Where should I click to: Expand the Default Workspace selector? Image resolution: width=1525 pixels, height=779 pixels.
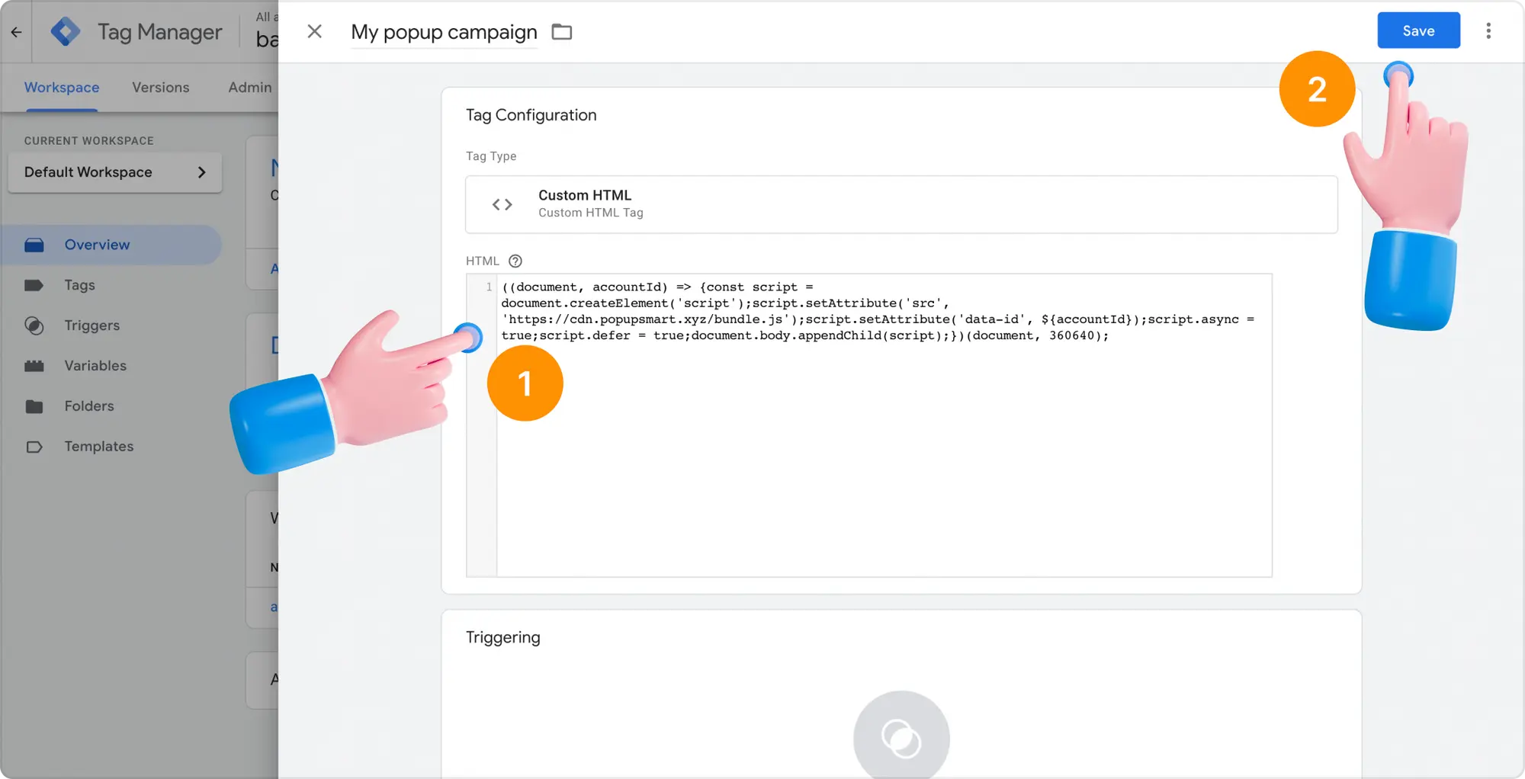114,172
